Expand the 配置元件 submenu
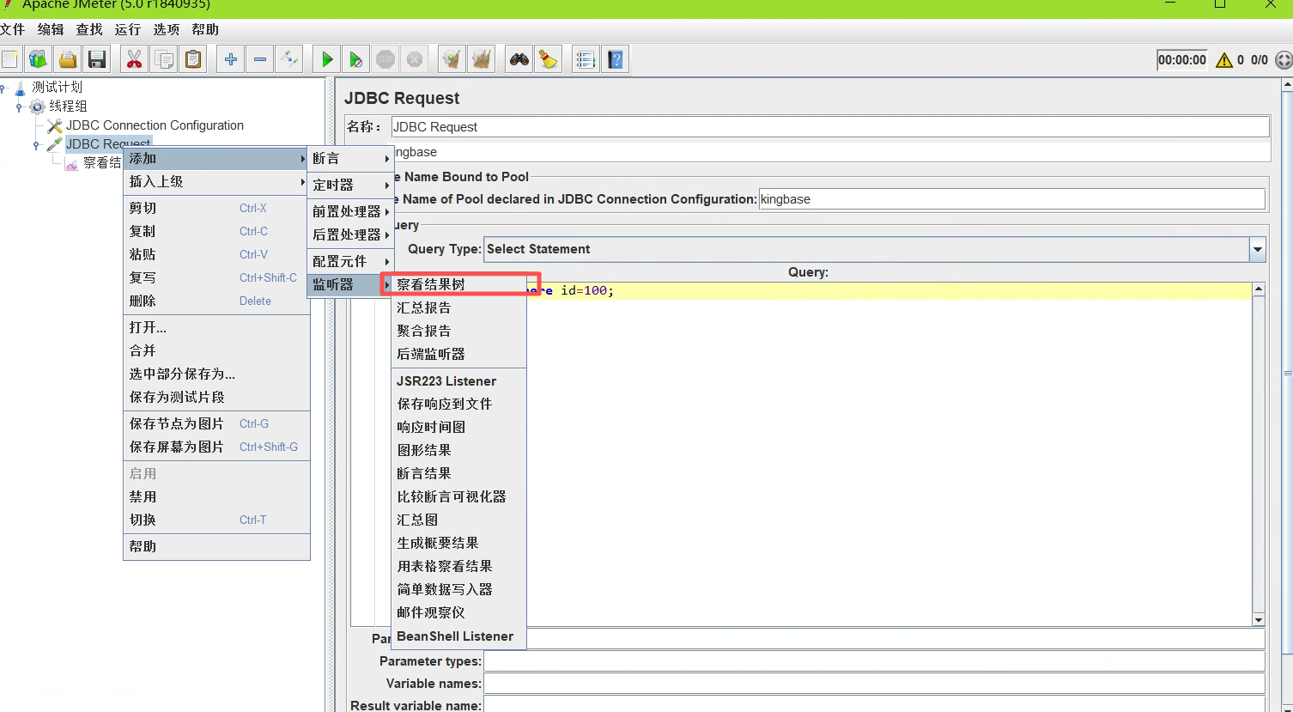This screenshot has width=1293, height=712. pos(349,261)
